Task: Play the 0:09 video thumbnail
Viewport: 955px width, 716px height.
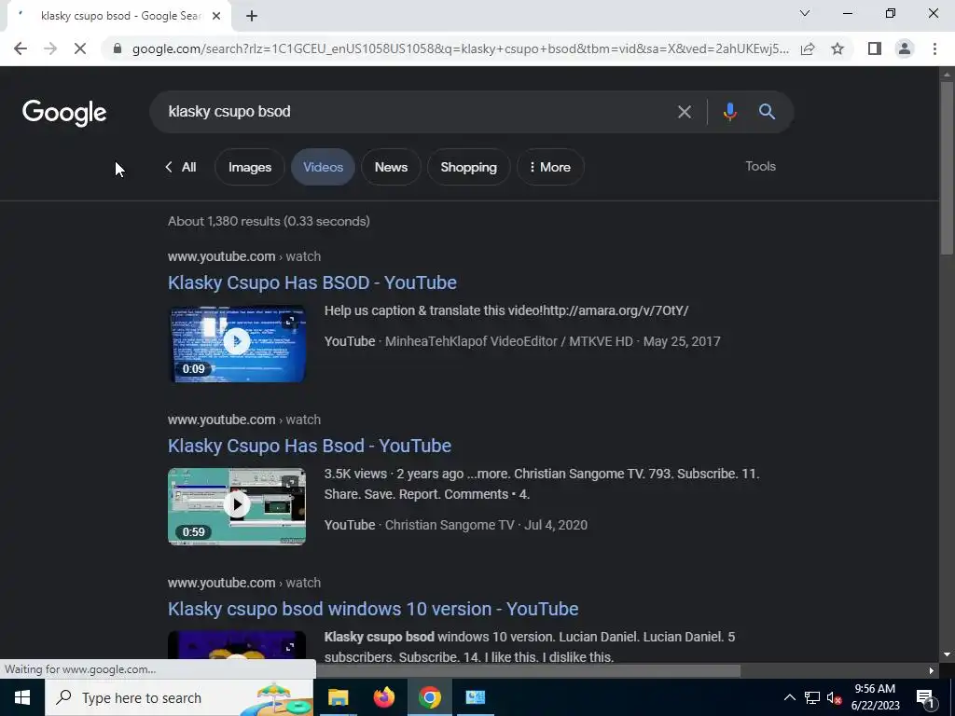Action: tap(237, 344)
